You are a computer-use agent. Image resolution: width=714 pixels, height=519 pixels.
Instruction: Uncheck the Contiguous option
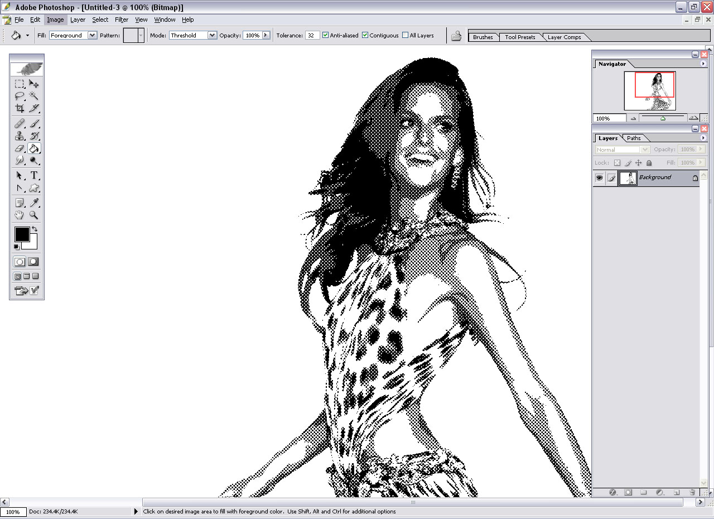[x=365, y=35]
